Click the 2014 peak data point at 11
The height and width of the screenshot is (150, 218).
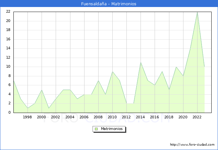(x=141, y=62)
